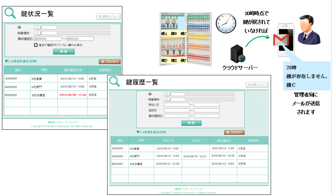This screenshot has height=196, width=332.
Task: Select B0000001 row in 鍵履歴一覧 table
Action: pyautogui.click(x=190, y=163)
